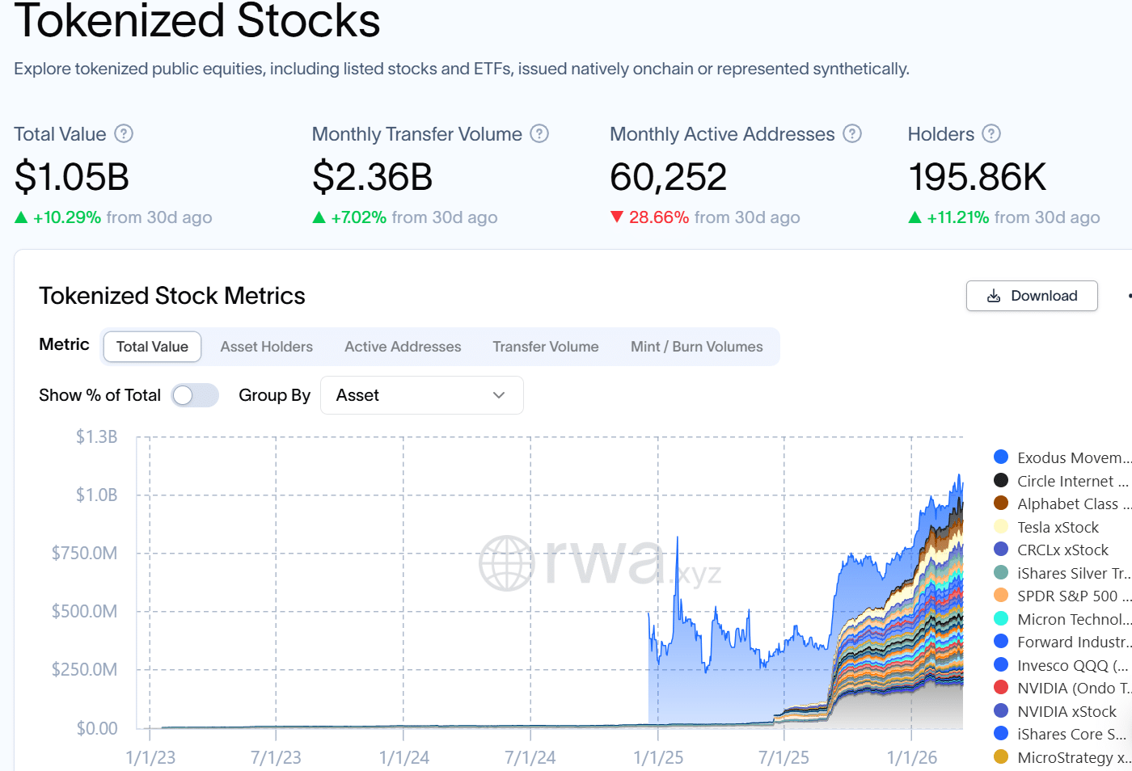The image size is (1132, 771).
Task: Toggle Circle Internet legend black dot
Action: pyautogui.click(x=1001, y=481)
